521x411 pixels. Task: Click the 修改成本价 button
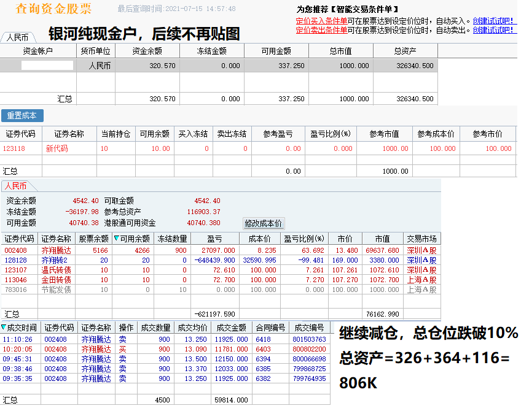(x=263, y=223)
